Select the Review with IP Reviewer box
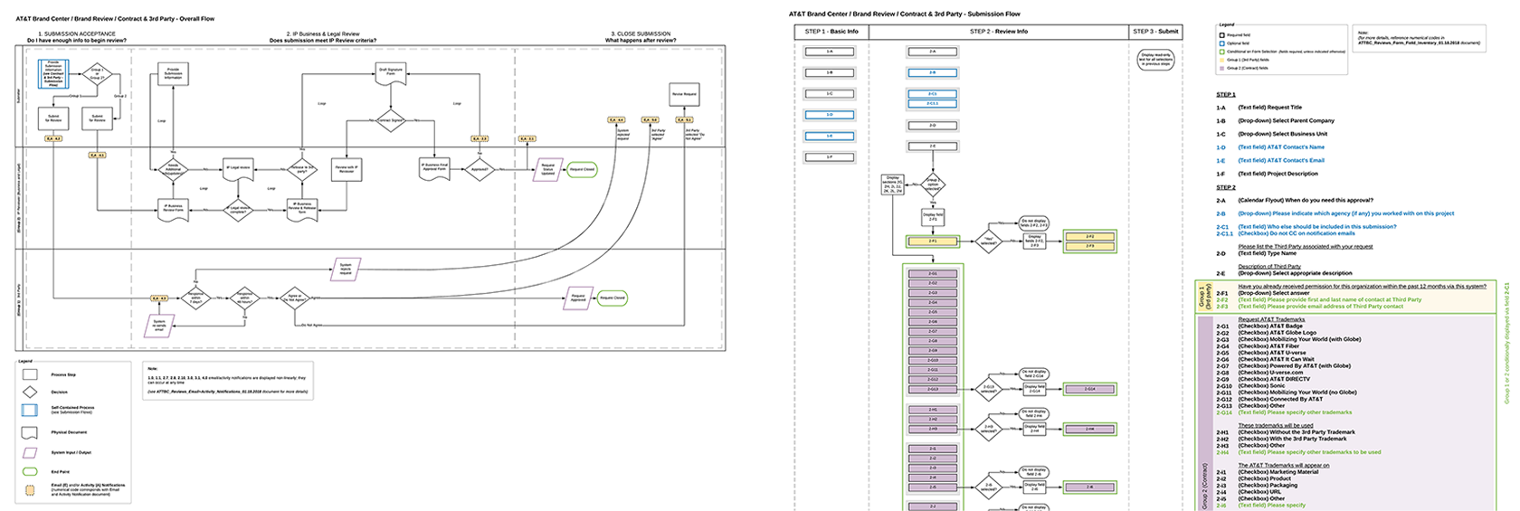The height and width of the screenshot is (511, 1520). click(347, 168)
